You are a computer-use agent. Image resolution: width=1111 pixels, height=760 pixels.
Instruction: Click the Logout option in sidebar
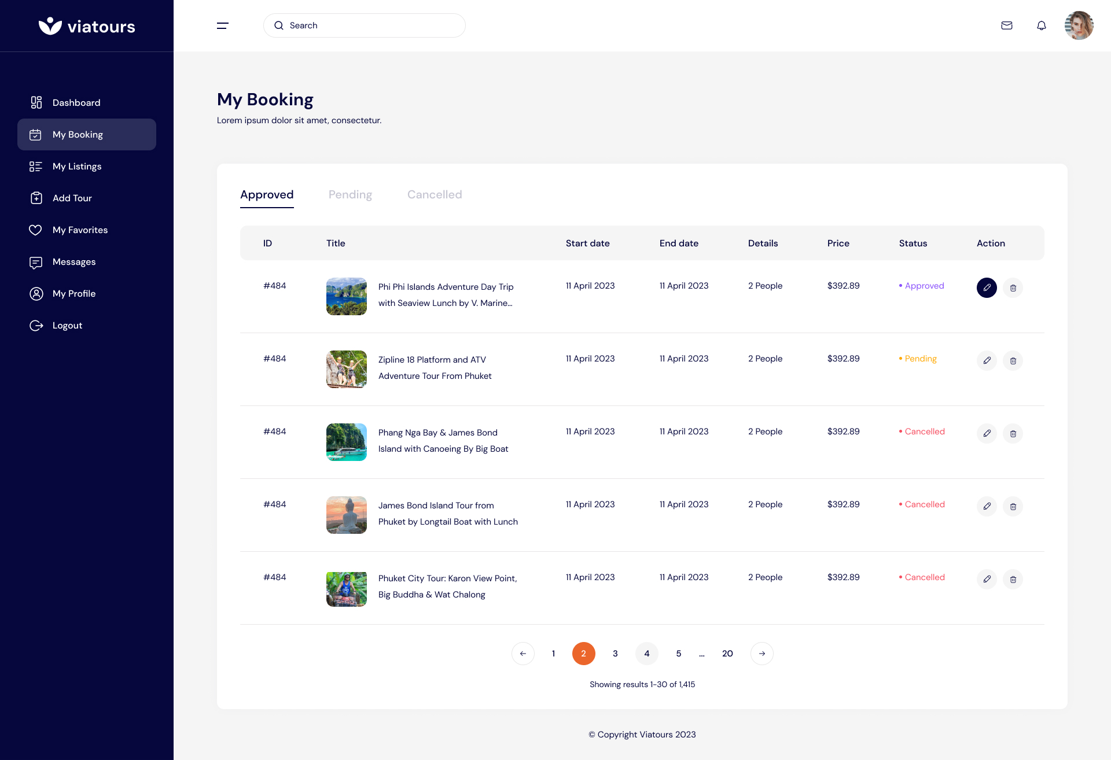tap(67, 325)
